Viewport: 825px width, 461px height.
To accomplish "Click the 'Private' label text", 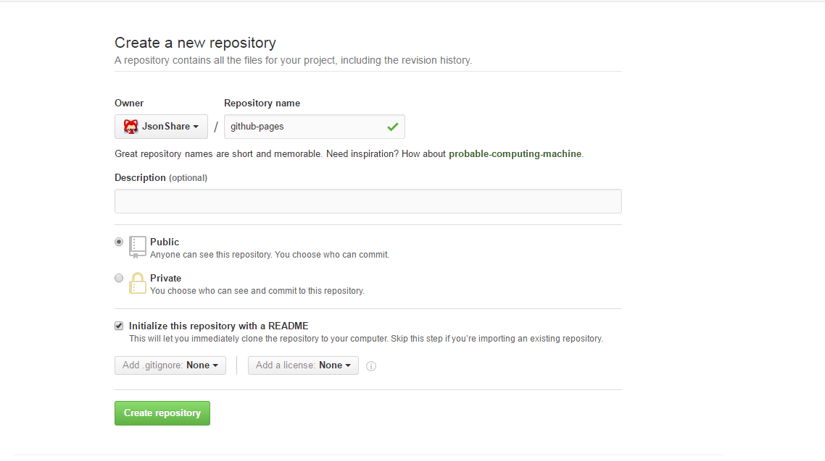I will pos(166,279).
